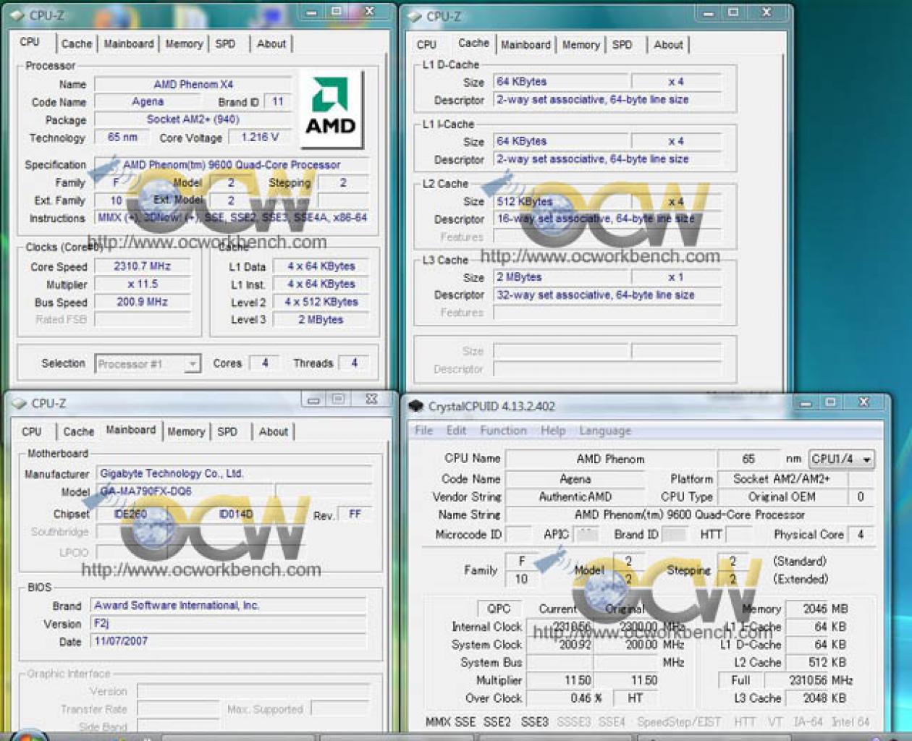Click the Cache window's CPU-Z title icon
Viewport: 912px width, 741px height.
415,16
